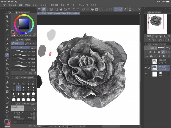The image size is (171, 128).
Task: Open the 編集 menu
Action: (21, 5)
